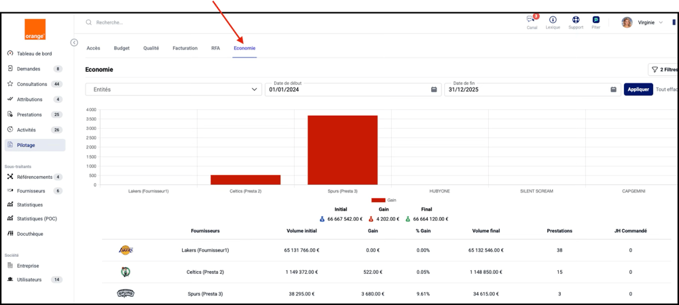Click the Statistiques (POC) chart icon
The height and width of the screenshot is (305, 679).
[10, 219]
